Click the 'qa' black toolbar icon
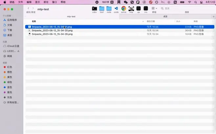The height and width of the screenshot is (134, 216). (139, 9)
